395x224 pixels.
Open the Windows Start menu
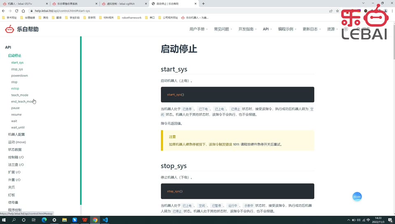[x=4, y=220]
